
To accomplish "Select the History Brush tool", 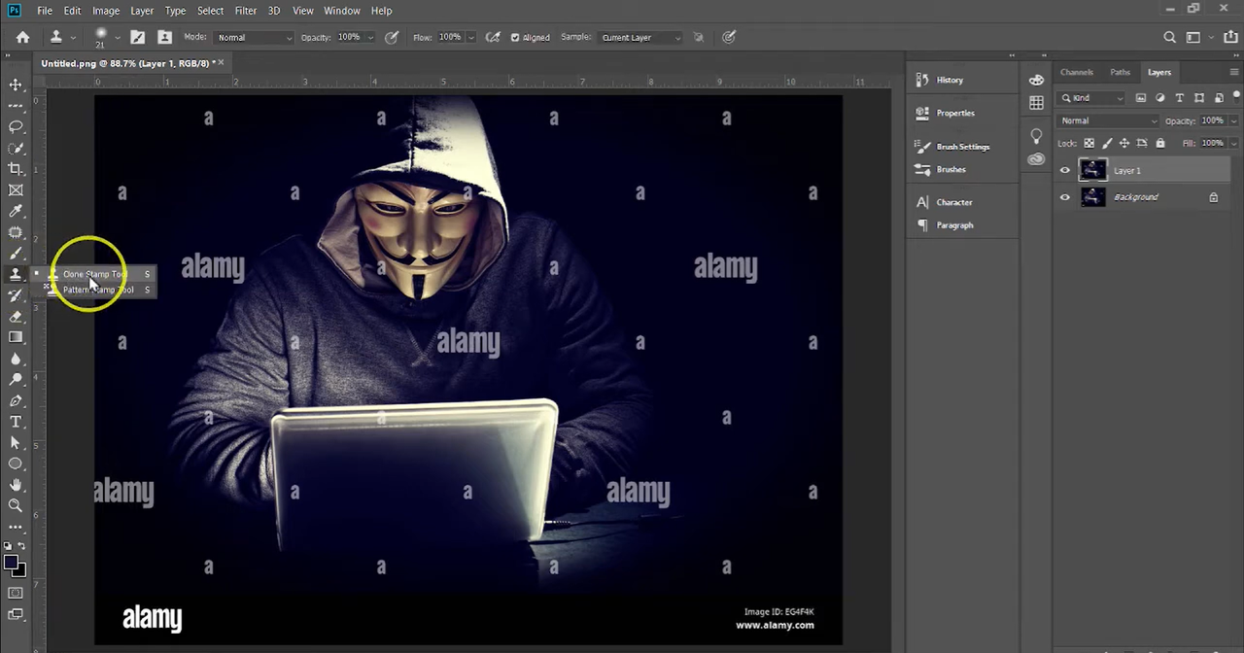I will pos(16,295).
